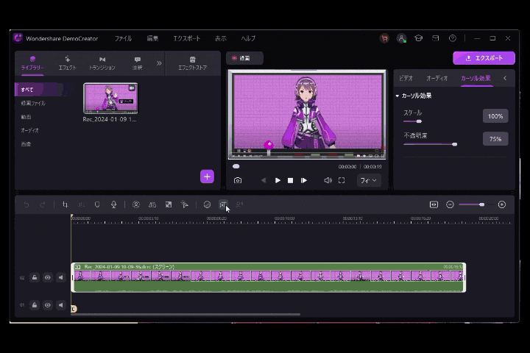
Task: Open the mail message icon
Action: 436,38
